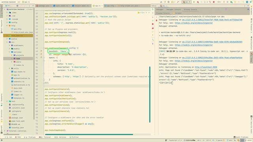The width and height of the screenshot is (253, 142).
Task: Expand the .idea folder in the project tree
Action: (x=7, y=13)
